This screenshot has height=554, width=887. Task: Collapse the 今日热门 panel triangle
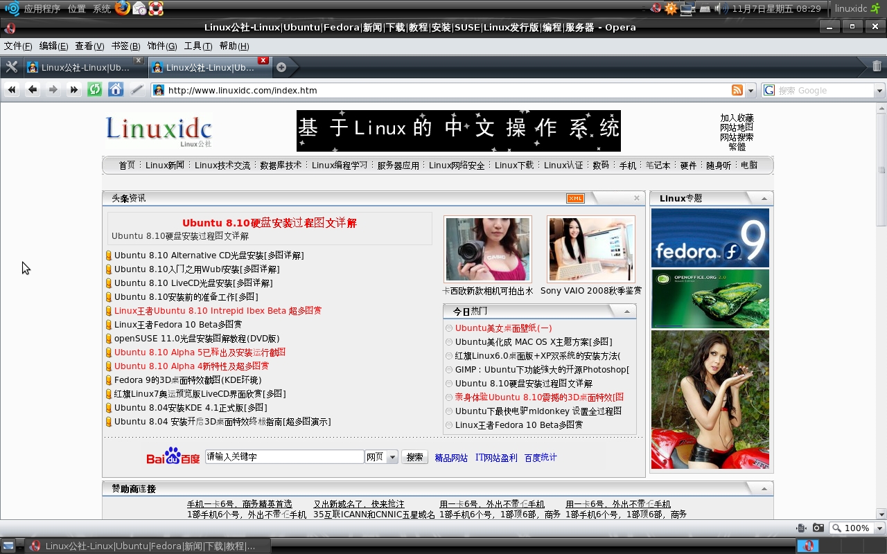click(626, 312)
